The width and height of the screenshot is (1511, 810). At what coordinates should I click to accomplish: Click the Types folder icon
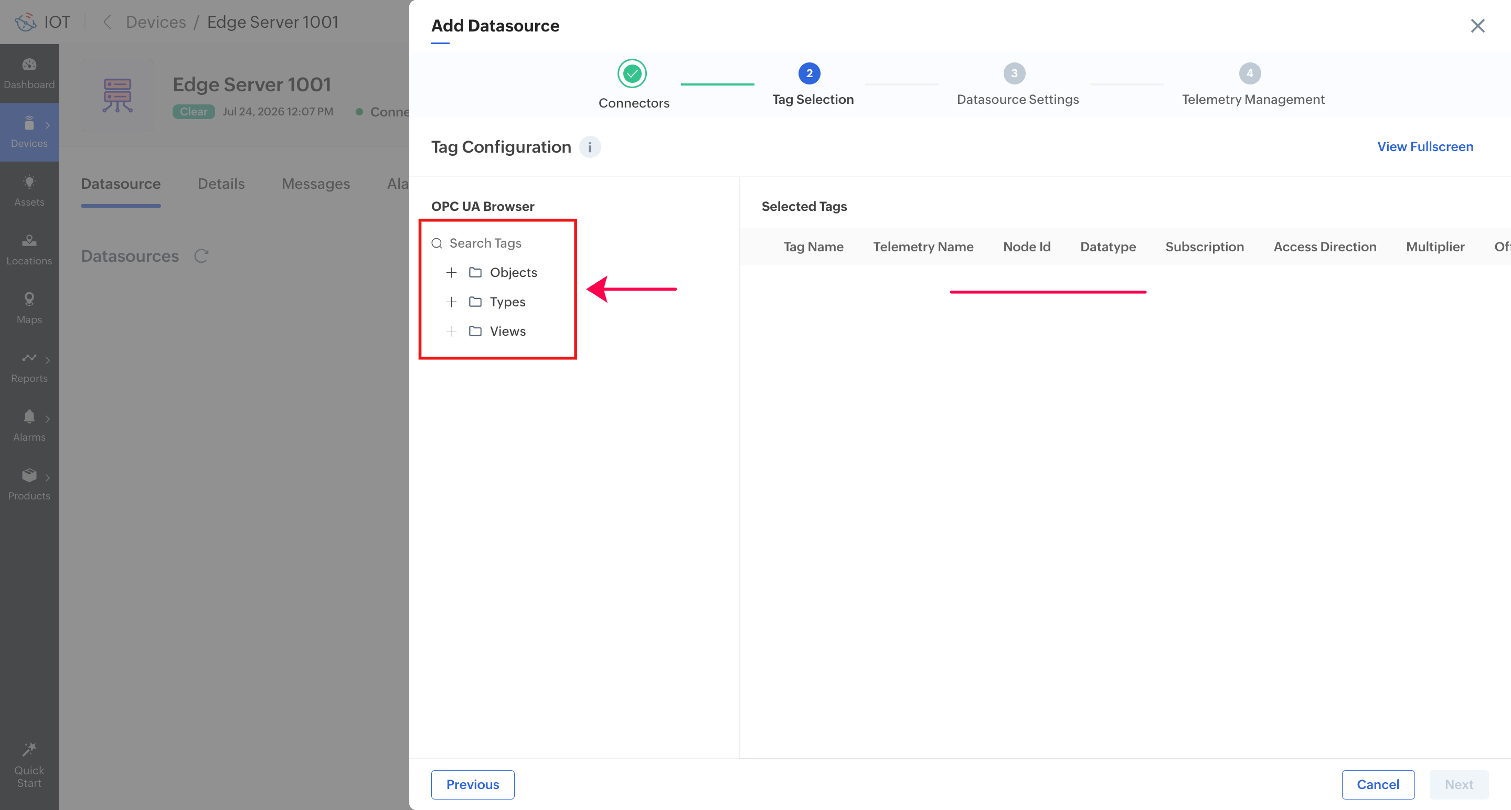tap(475, 302)
